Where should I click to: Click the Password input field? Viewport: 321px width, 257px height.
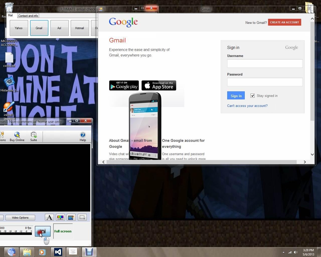tap(265, 82)
